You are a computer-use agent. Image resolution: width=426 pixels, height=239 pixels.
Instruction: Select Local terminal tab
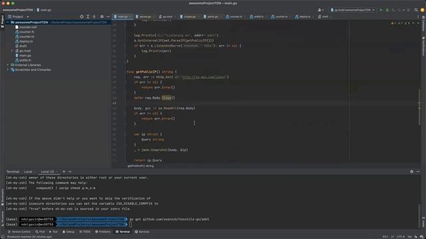(x=28, y=171)
